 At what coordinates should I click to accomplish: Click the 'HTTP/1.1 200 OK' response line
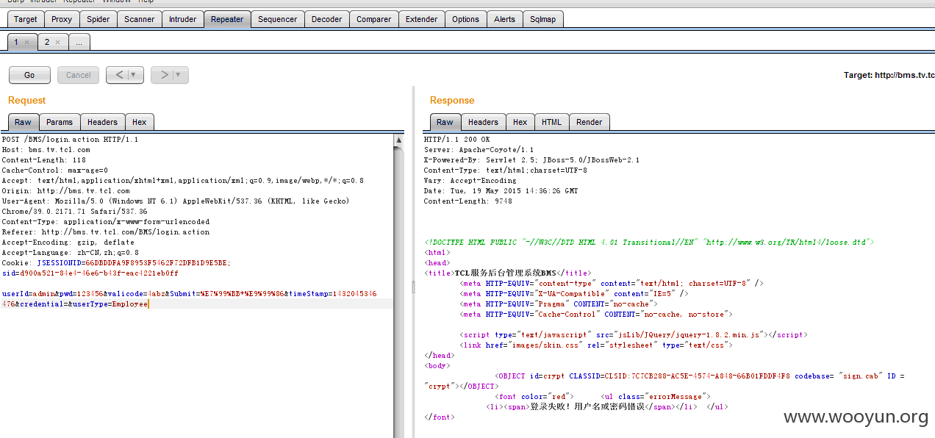[456, 139]
